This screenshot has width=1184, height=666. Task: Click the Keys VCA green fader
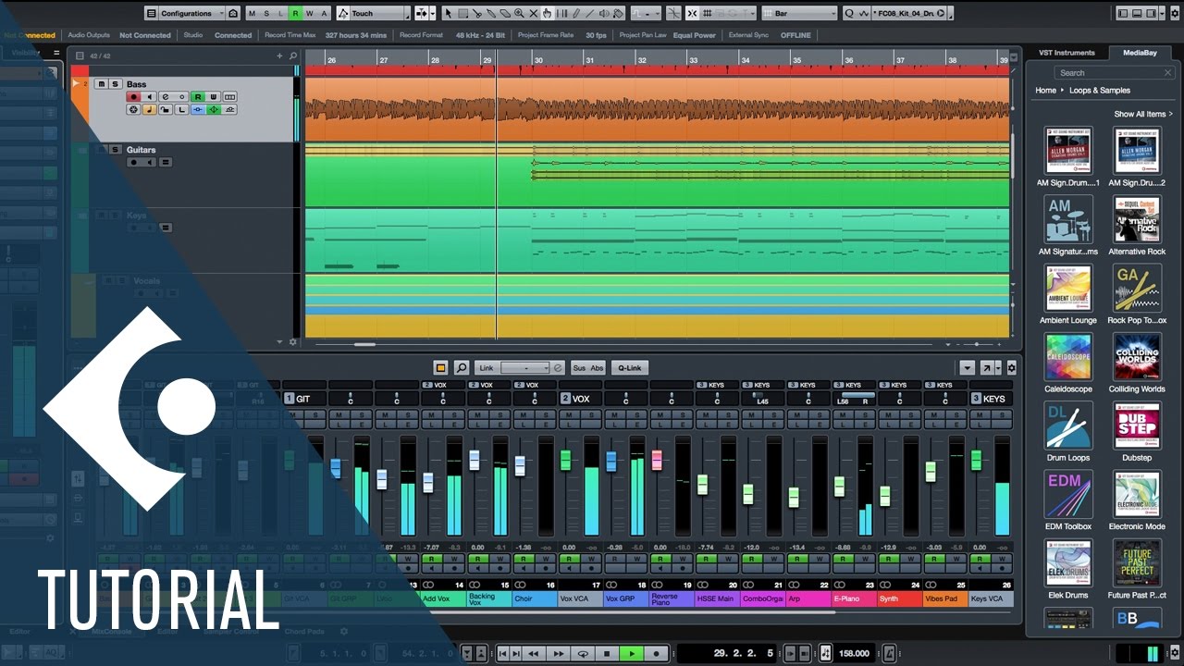pos(976,459)
